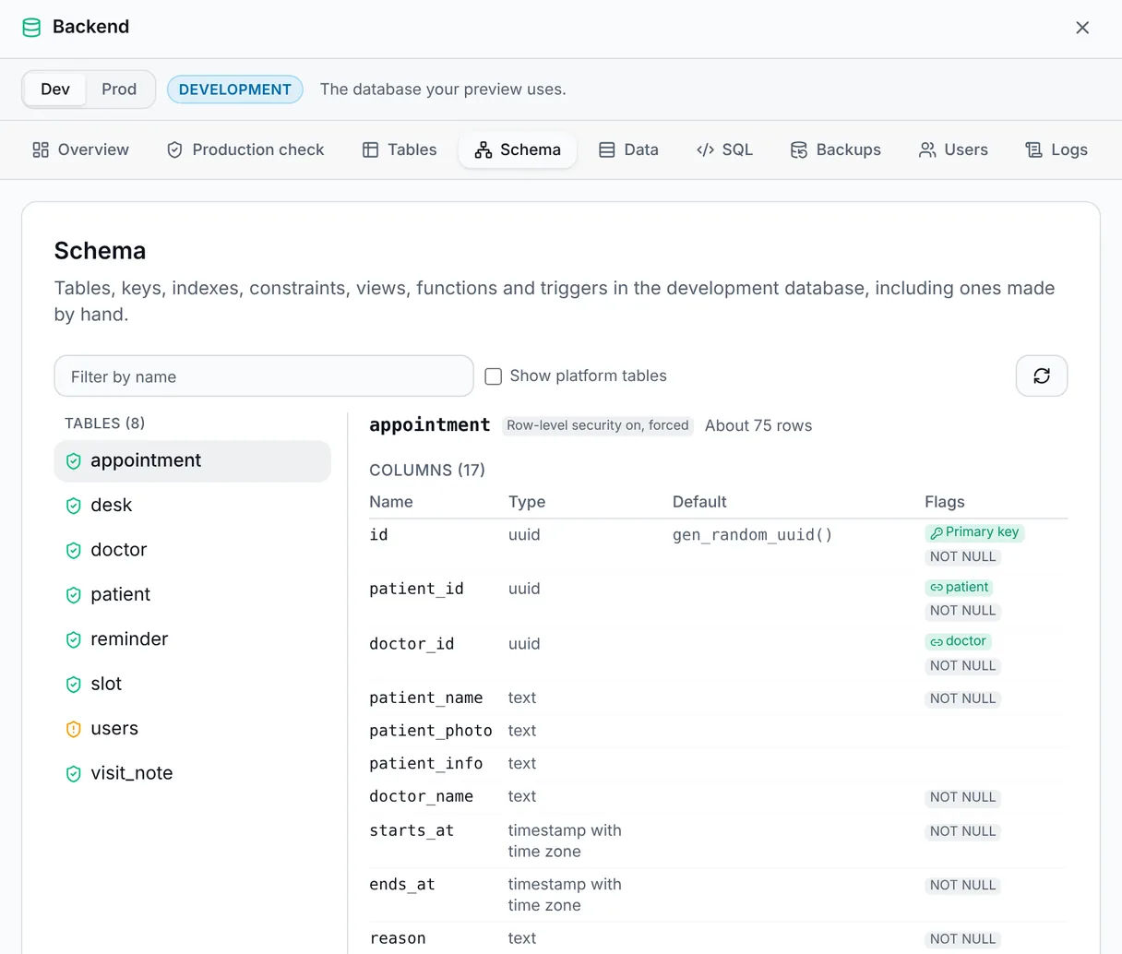The width and height of the screenshot is (1122, 954).
Task: Refresh the schema with the reload button
Action: (1042, 376)
